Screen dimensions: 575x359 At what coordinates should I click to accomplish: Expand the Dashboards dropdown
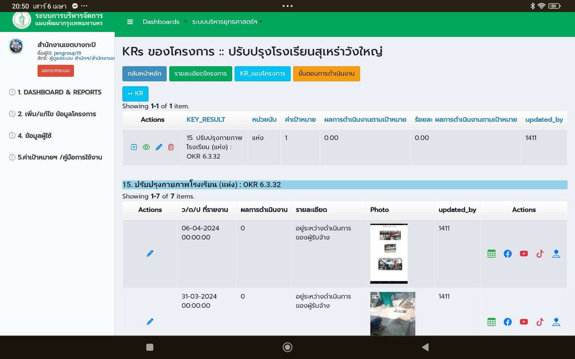pyautogui.click(x=164, y=22)
